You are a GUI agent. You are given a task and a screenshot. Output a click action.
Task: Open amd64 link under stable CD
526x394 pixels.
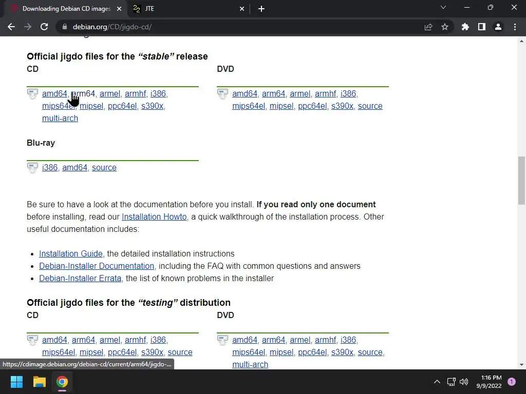[54, 94]
